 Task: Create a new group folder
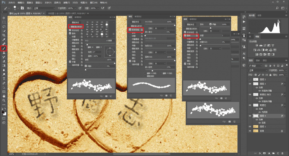click(273, 153)
